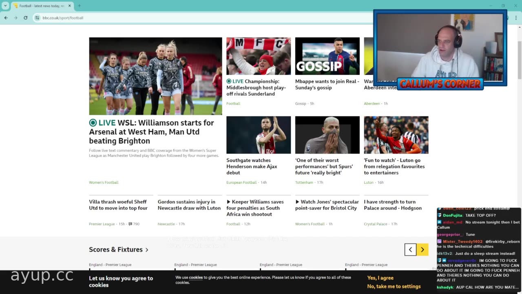Open the Crystal Palace tag link

(376, 224)
